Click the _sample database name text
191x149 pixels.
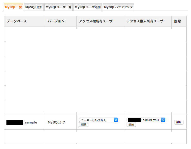tap(30, 122)
